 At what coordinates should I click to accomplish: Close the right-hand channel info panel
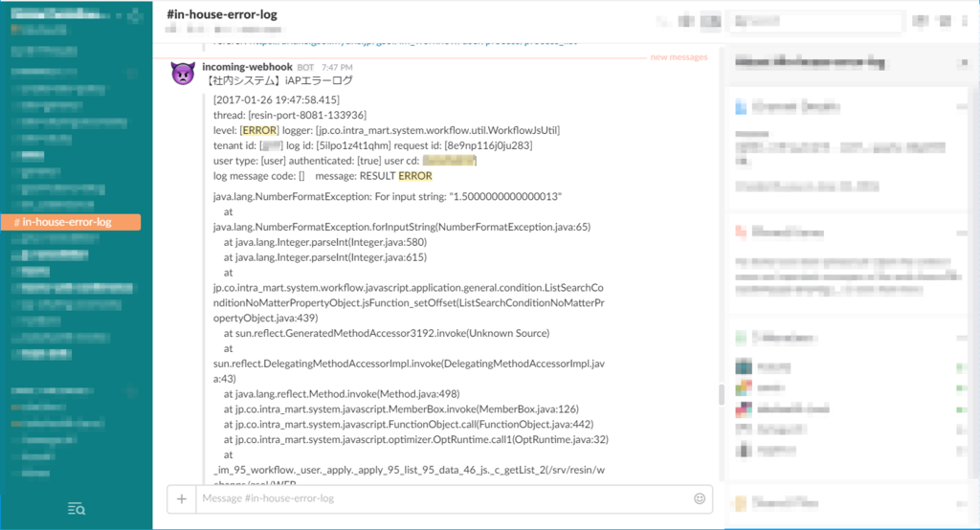coord(965,62)
